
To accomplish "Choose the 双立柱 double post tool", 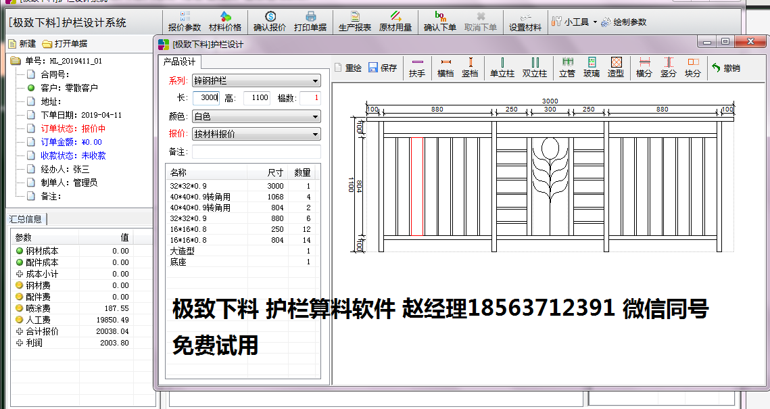I will (534, 68).
